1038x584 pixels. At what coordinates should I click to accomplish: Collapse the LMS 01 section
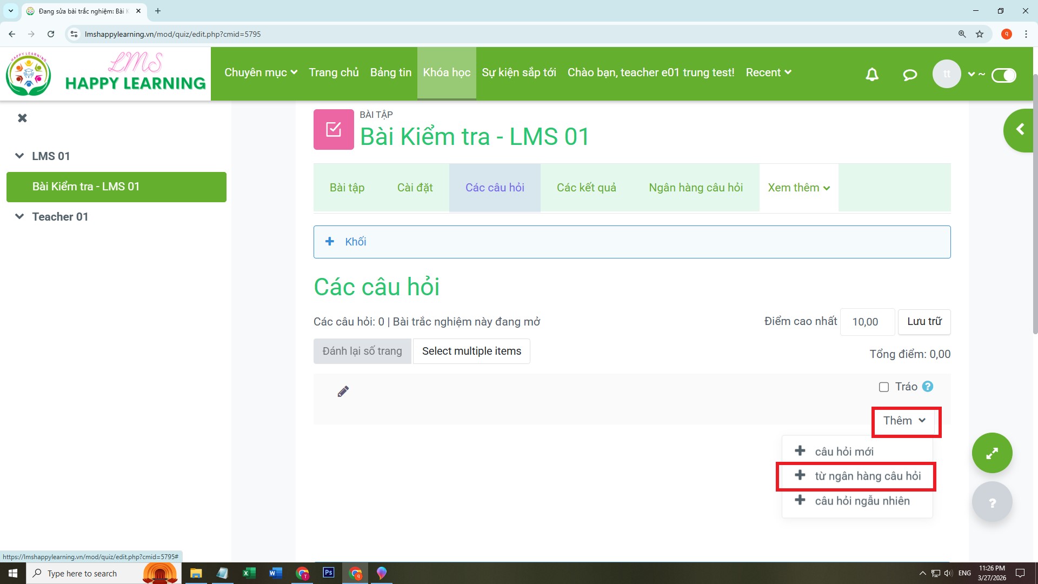[19, 156]
